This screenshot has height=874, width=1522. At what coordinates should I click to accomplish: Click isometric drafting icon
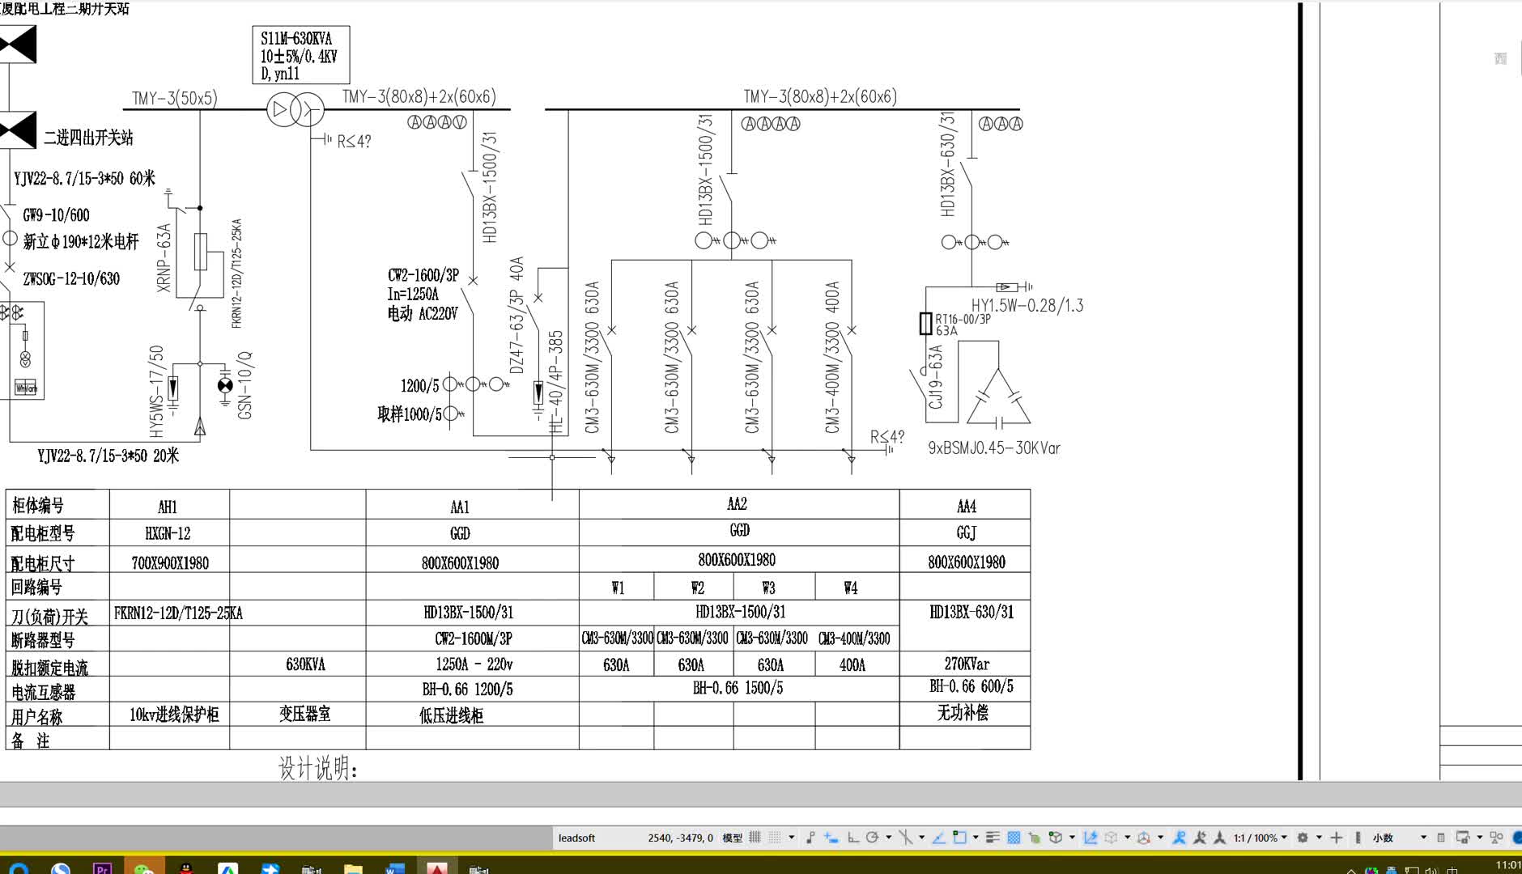[x=906, y=838]
